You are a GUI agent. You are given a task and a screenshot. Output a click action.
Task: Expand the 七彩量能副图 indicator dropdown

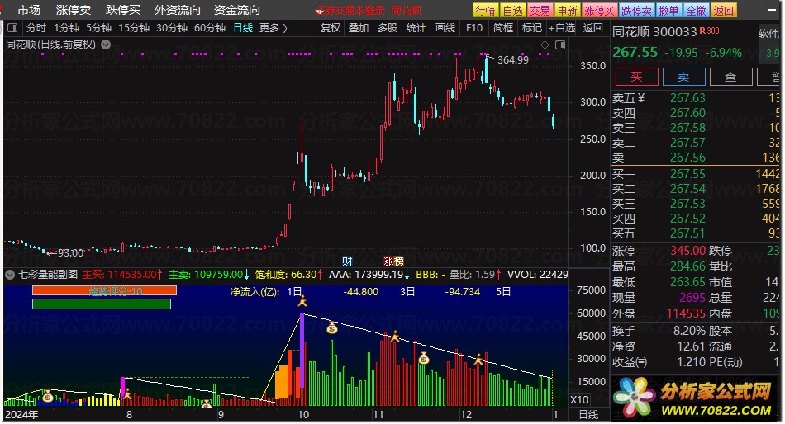click(10, 274)
